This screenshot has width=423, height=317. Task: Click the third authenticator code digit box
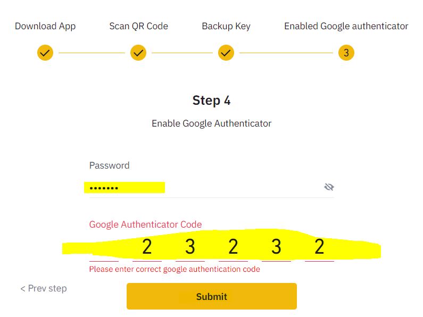190,248
